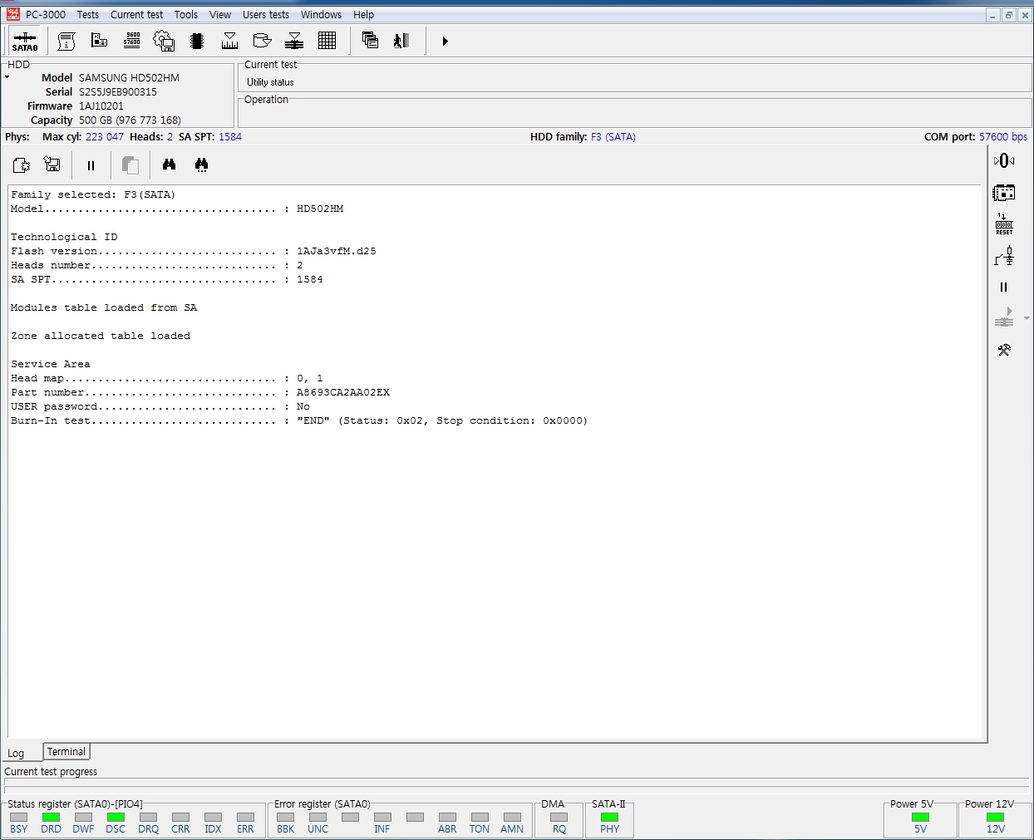Switch to the Terminal tab
Image resolution: width=1034 pixels, height=840 pixels.
point(66,752)
